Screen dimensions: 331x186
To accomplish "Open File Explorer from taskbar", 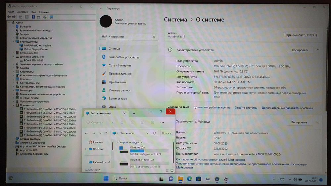I will (180, 179).
